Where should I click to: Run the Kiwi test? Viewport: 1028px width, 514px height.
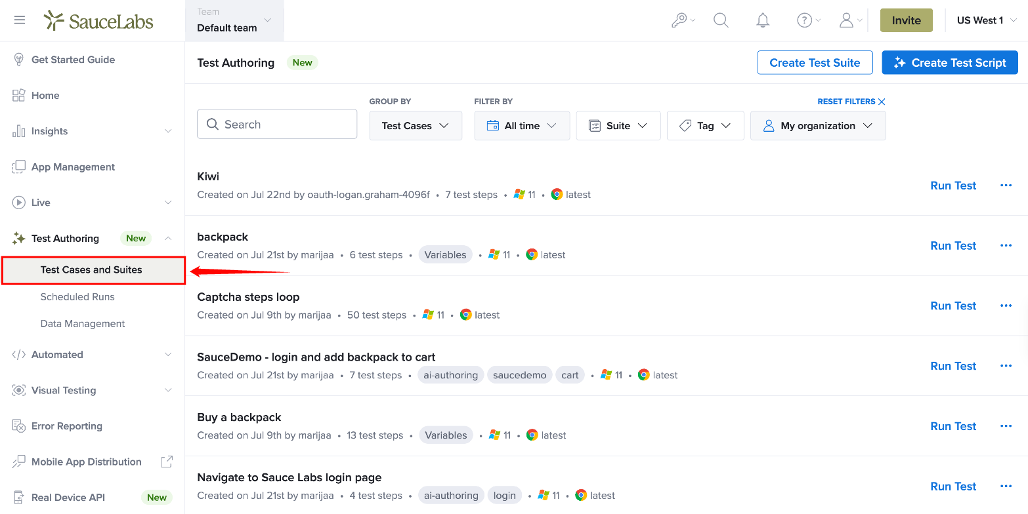click(954, 186)
